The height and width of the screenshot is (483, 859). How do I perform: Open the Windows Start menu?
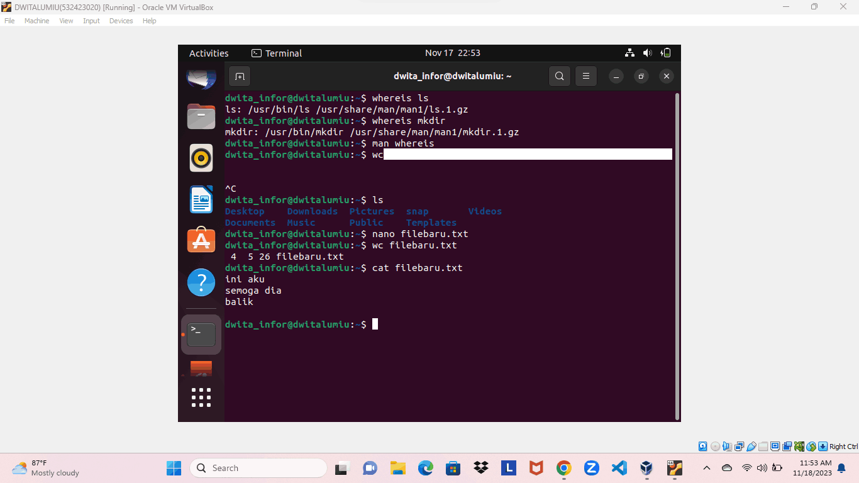[174, 468]
